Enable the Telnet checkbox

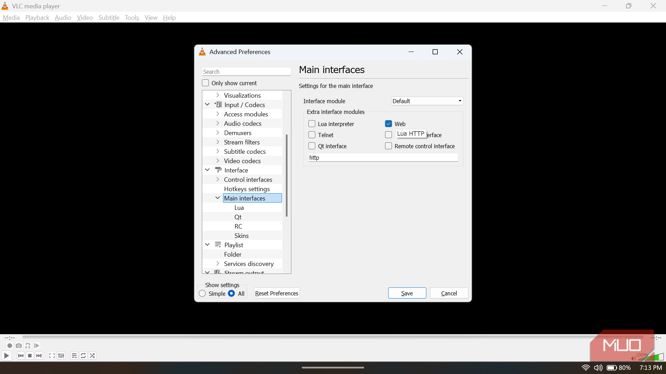coord(312,135)
